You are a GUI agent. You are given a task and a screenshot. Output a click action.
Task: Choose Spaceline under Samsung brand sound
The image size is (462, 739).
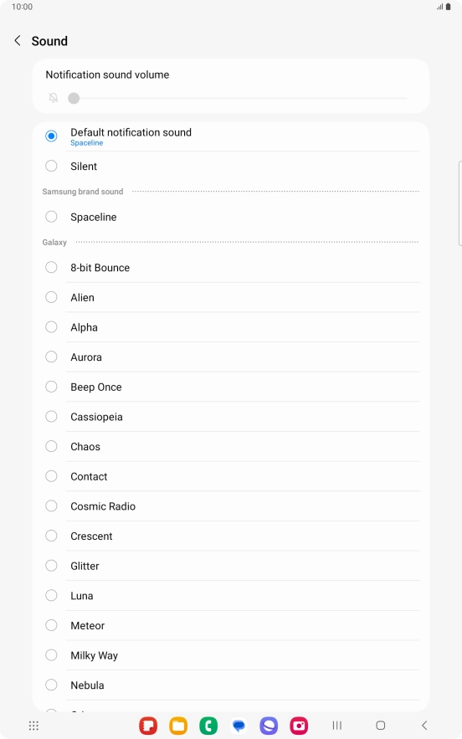tap(230, 217)
